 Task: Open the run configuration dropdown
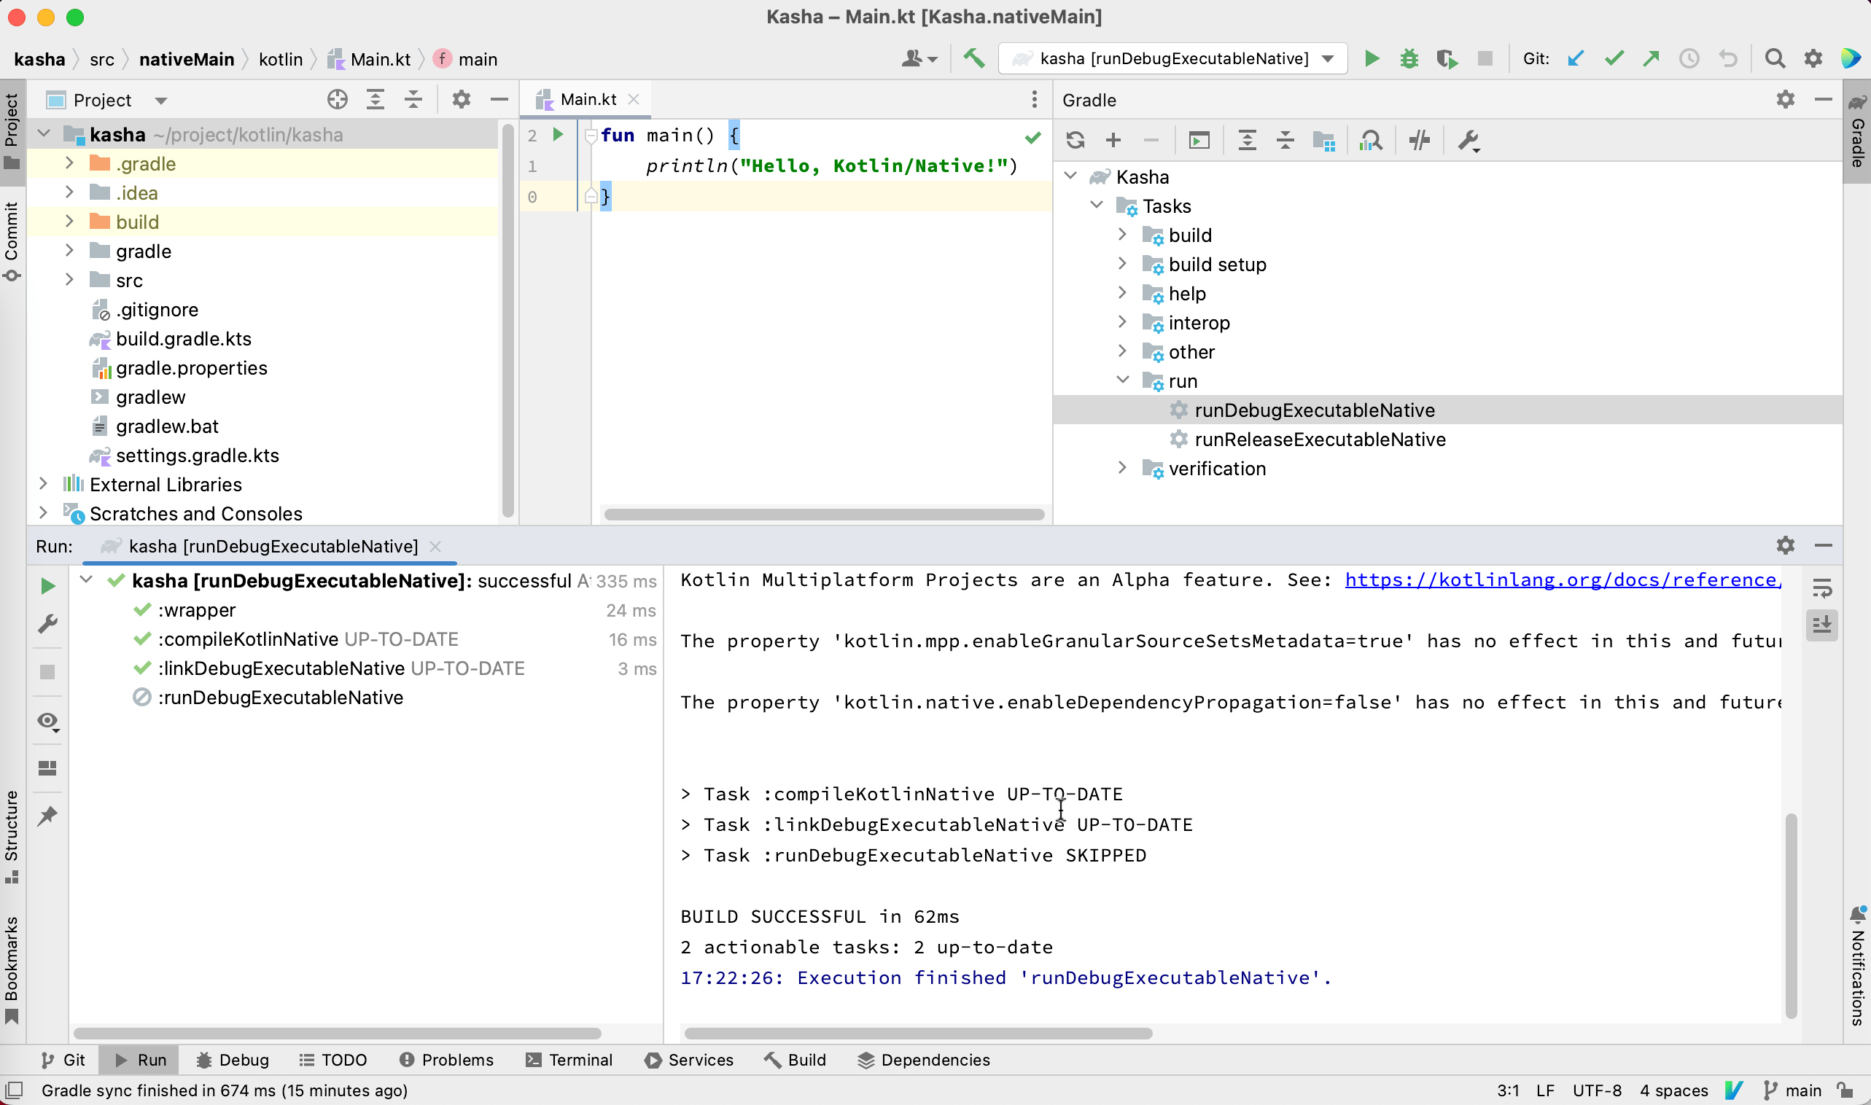click(1328, 58)
